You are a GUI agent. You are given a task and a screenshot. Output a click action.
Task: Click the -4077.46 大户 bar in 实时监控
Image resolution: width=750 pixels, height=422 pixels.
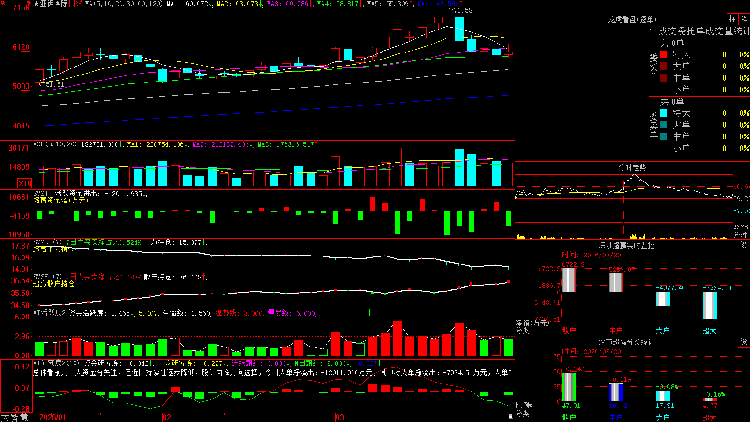click(663, 299)
